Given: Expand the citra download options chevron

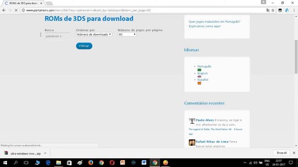Looking at the screenshot, I should (45, 154).
